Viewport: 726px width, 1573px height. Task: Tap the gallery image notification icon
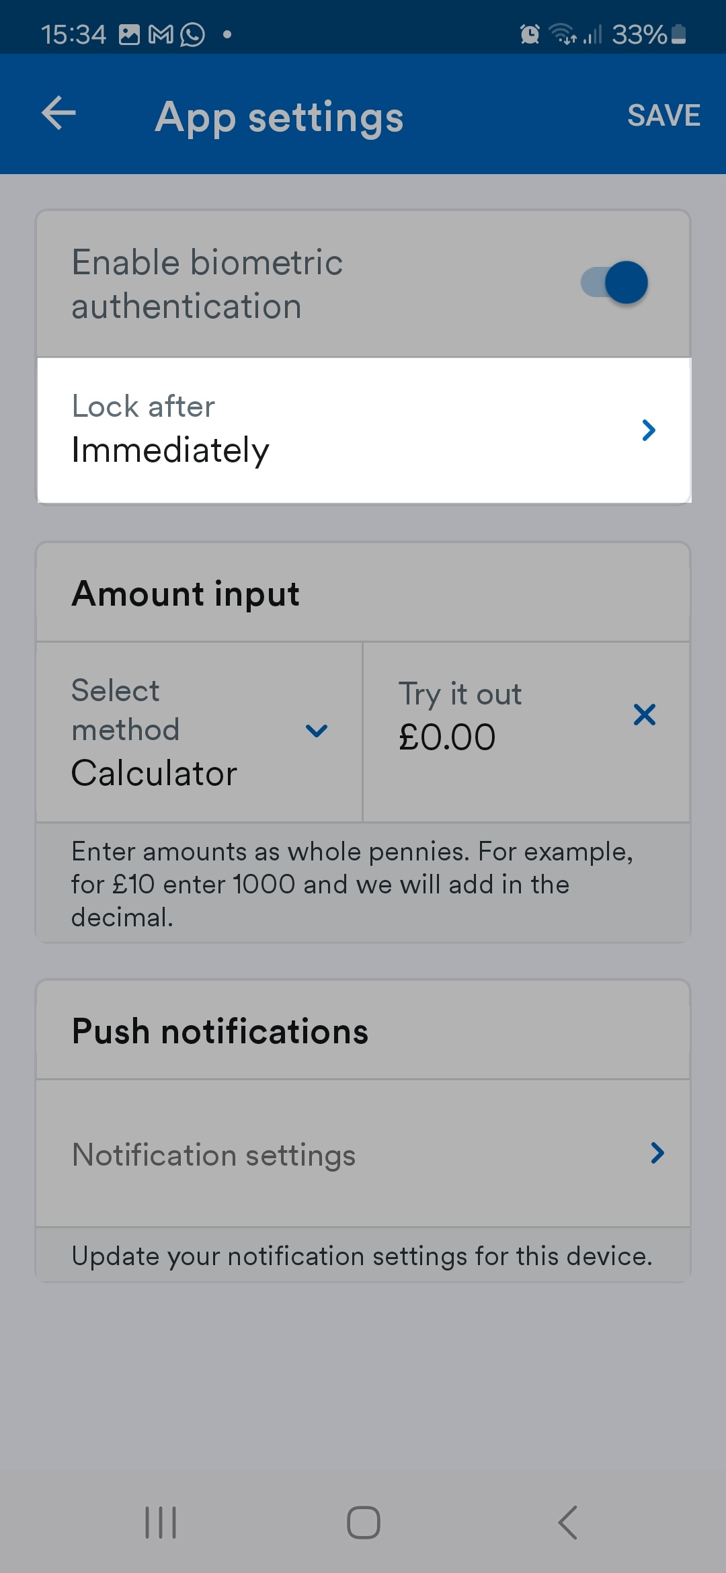pyautogui.click(x=129, y=34)
